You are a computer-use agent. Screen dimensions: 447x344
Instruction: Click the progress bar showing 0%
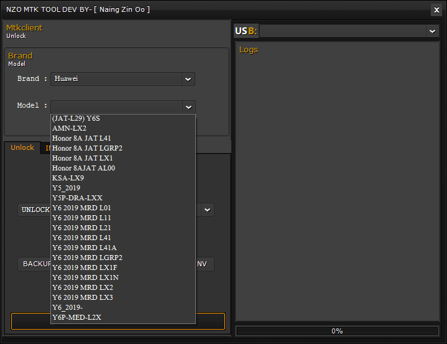pos(336,331)
